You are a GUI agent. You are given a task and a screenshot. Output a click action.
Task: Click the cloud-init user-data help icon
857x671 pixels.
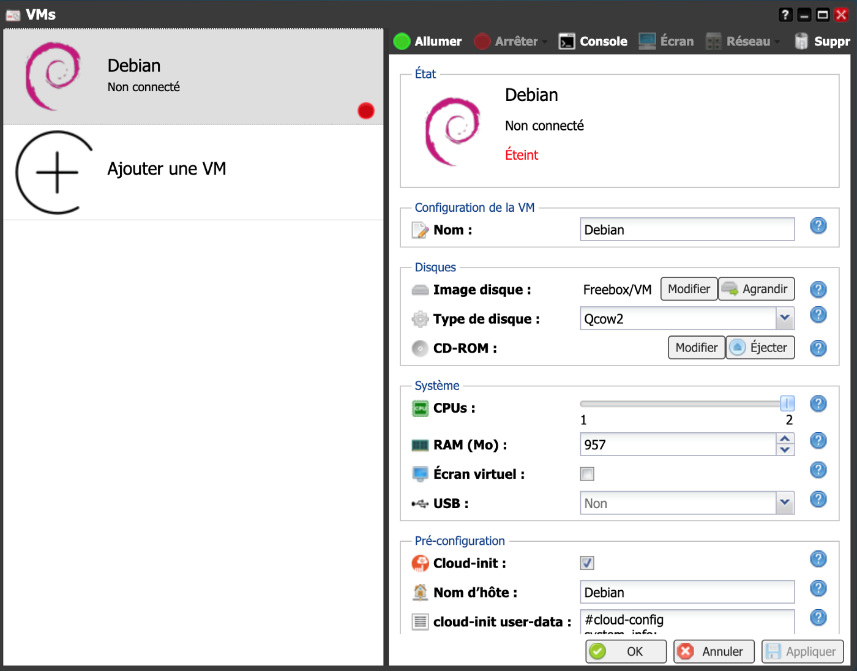tap(818, 618)
